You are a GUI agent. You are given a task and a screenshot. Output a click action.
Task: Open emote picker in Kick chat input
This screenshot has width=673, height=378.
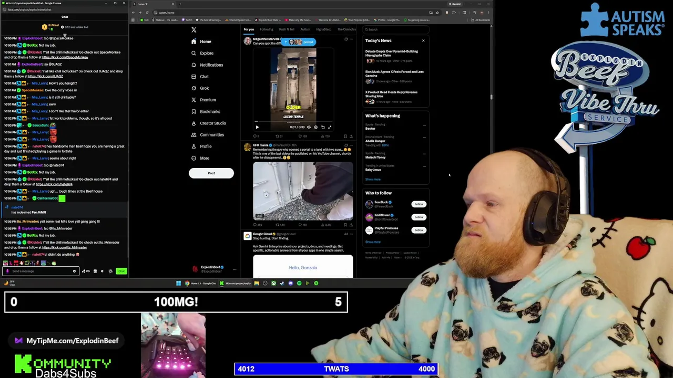point(74,271)
